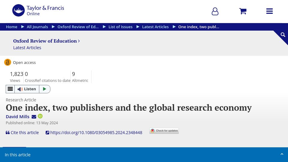This screenshot has height=162, width=288.
Task: Click the article title One index, two publishers
Action: (129, 108)
